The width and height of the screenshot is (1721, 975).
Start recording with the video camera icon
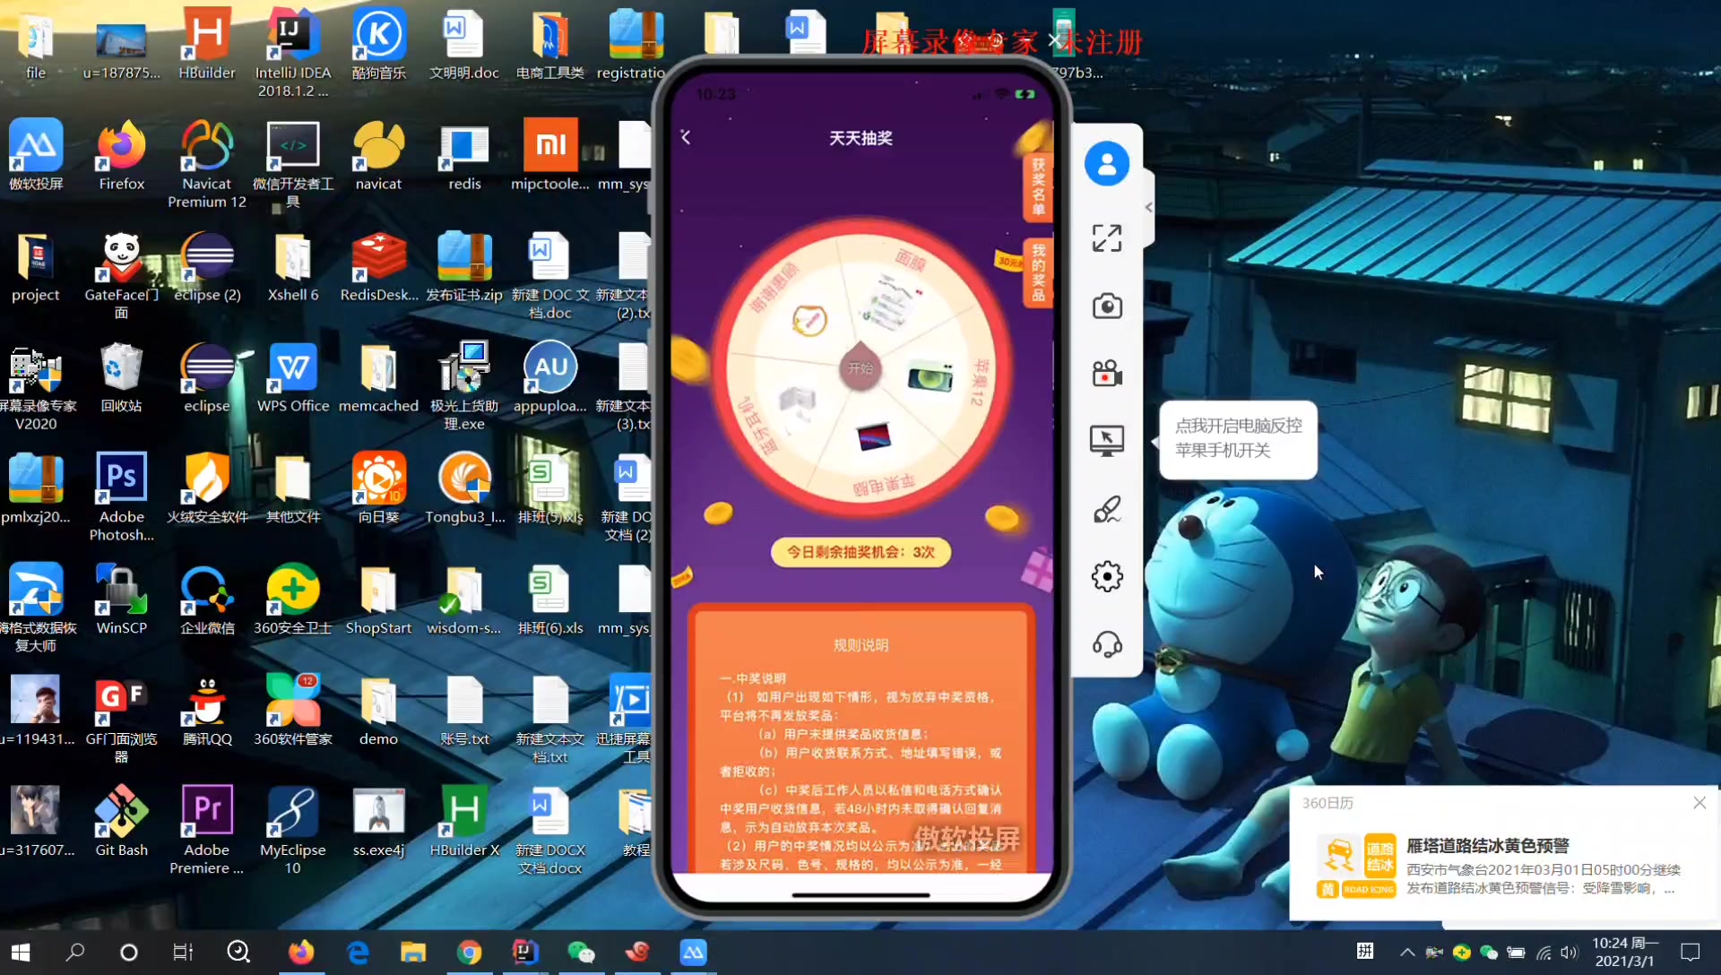coord(1107,373)
